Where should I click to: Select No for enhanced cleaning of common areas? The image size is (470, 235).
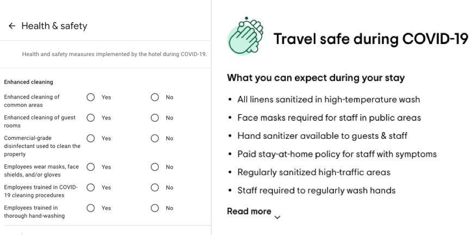[154, 97]
